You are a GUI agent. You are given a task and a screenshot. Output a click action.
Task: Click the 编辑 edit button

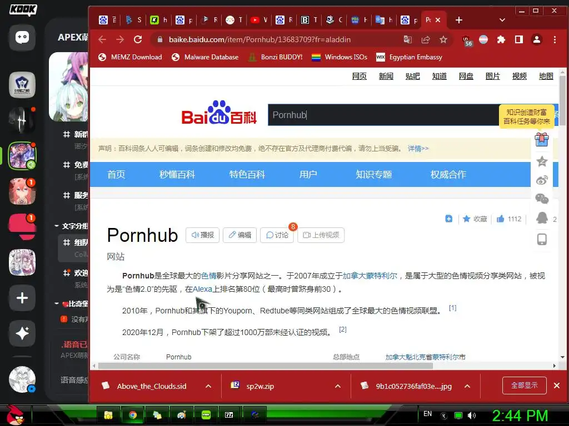point(240,235)
